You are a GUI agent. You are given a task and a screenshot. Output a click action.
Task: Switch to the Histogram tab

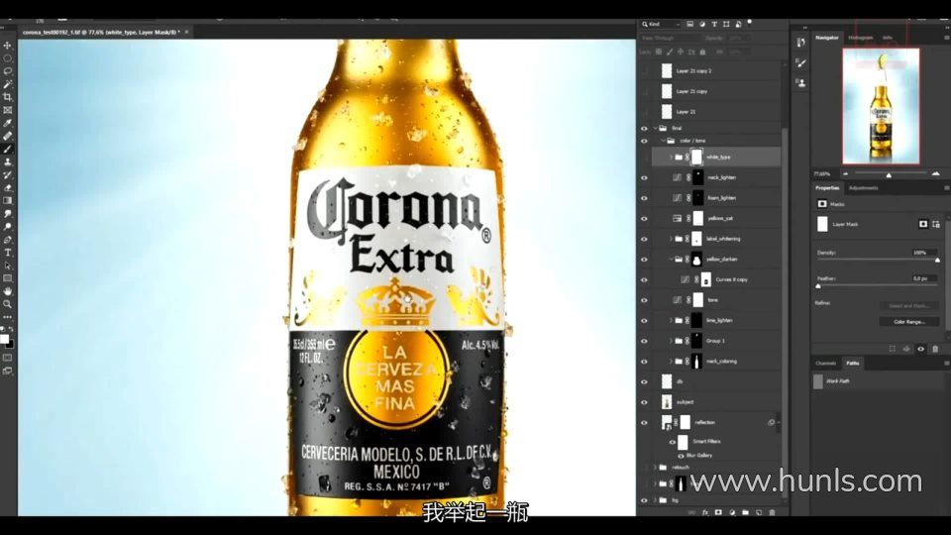860,38
